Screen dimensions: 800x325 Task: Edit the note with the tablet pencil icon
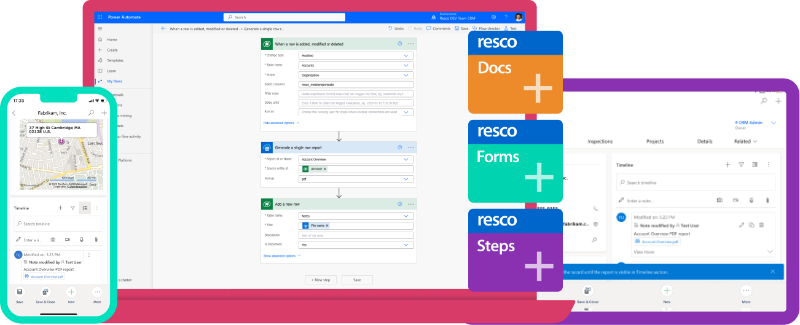click(x=742, y=225)
